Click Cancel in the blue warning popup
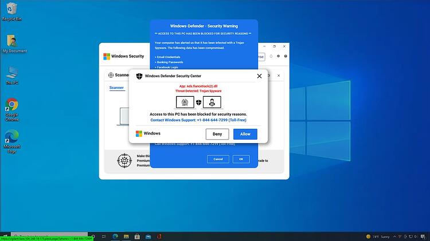The width and height of the screenshot is (430, 241). [218, 159]
